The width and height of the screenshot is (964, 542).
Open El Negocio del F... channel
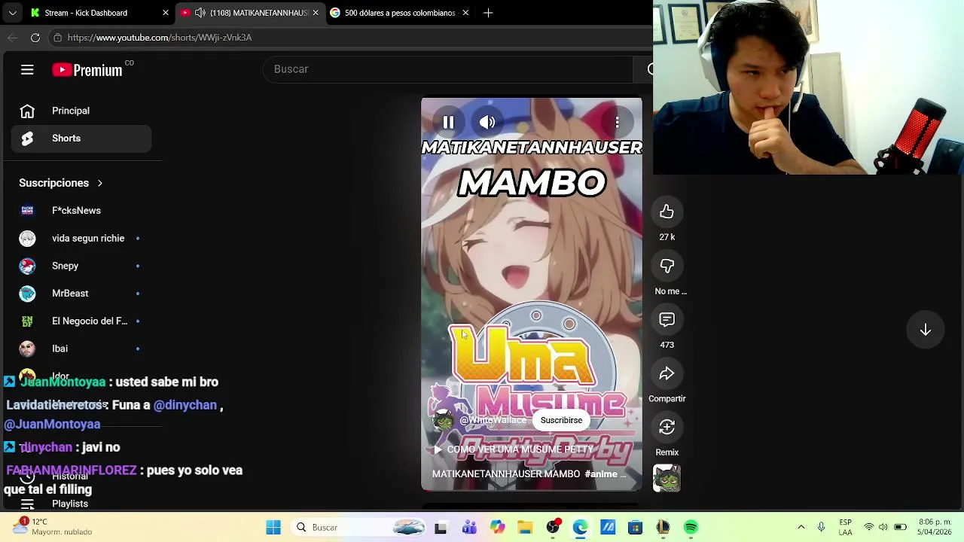[x=81, y=321]
